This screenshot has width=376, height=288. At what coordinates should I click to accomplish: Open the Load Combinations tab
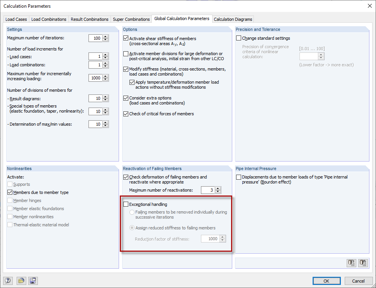pos(49,19)
